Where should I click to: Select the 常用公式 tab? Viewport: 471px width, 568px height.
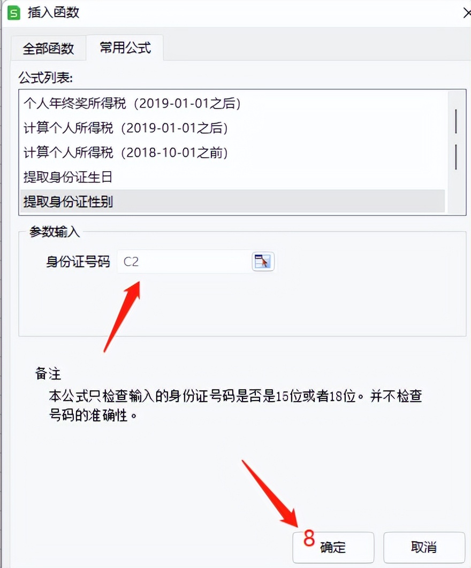pyautogui.click(x=125, y=48)
